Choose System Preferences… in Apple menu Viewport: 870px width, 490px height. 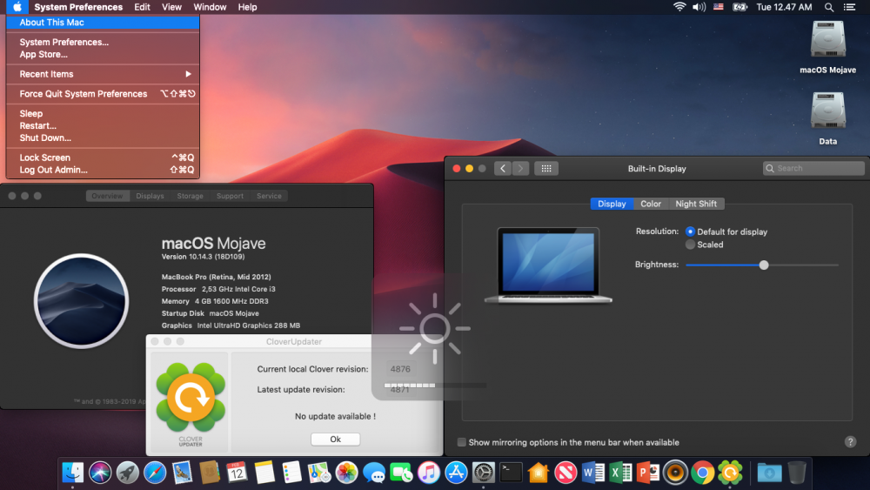coord(103,42)
